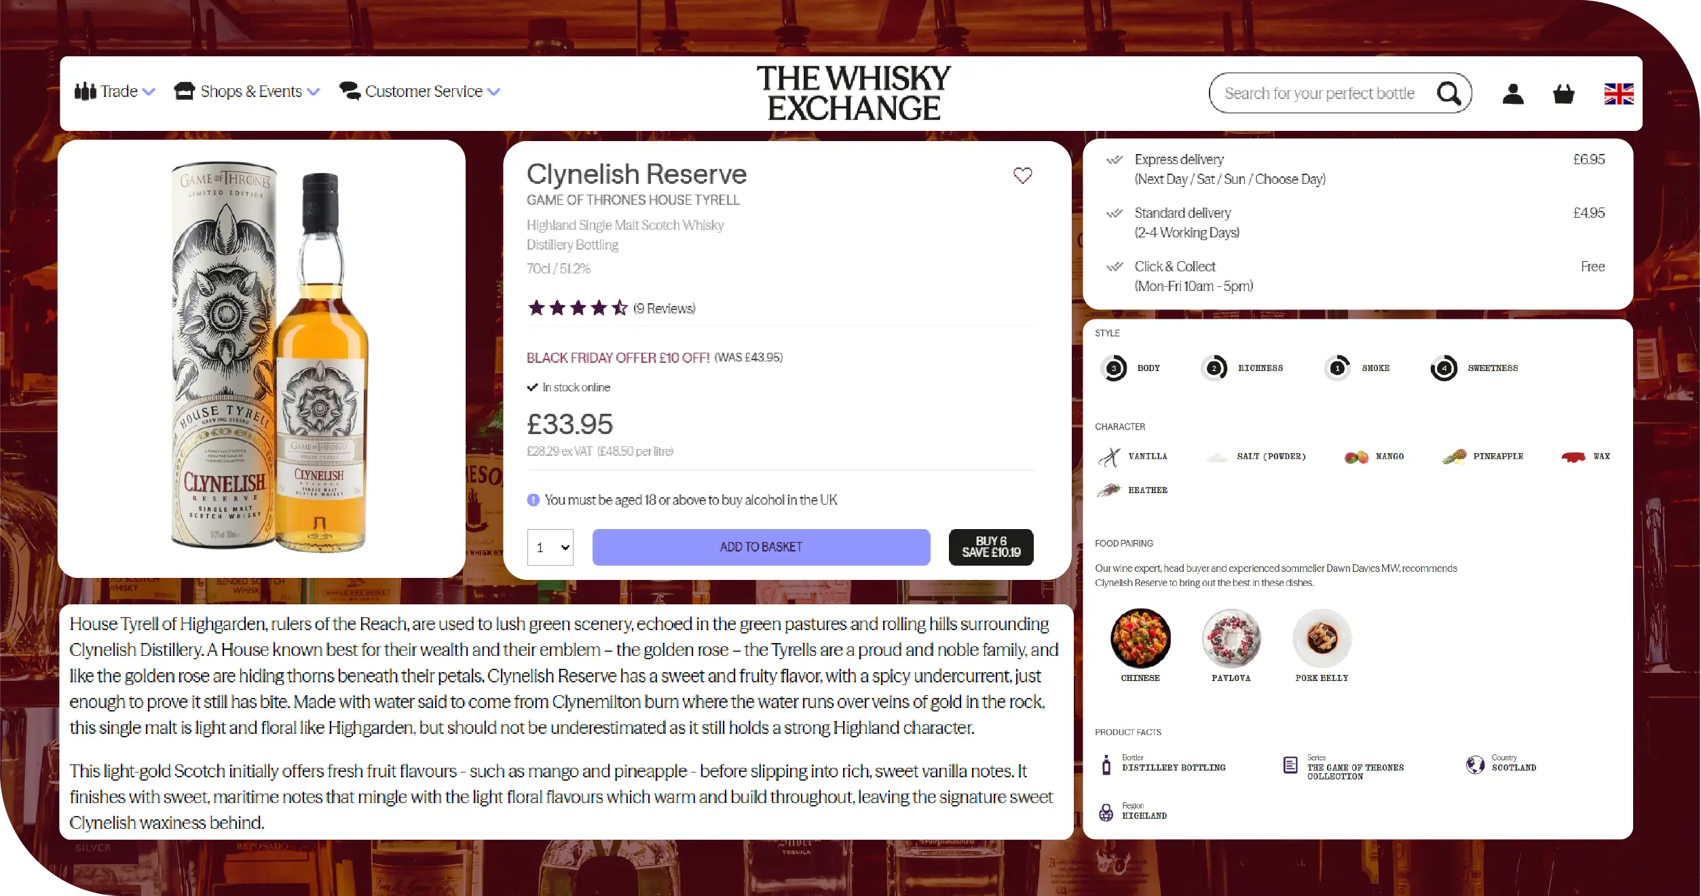Open the 9 Reviews link

(664, 309)
